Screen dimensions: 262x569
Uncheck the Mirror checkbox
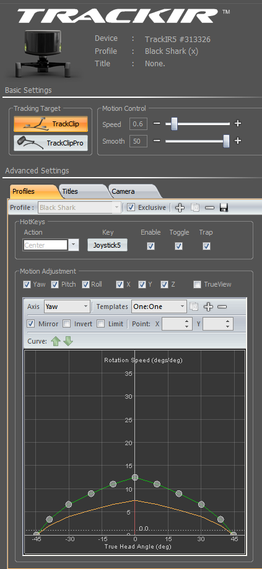(31, 324)
